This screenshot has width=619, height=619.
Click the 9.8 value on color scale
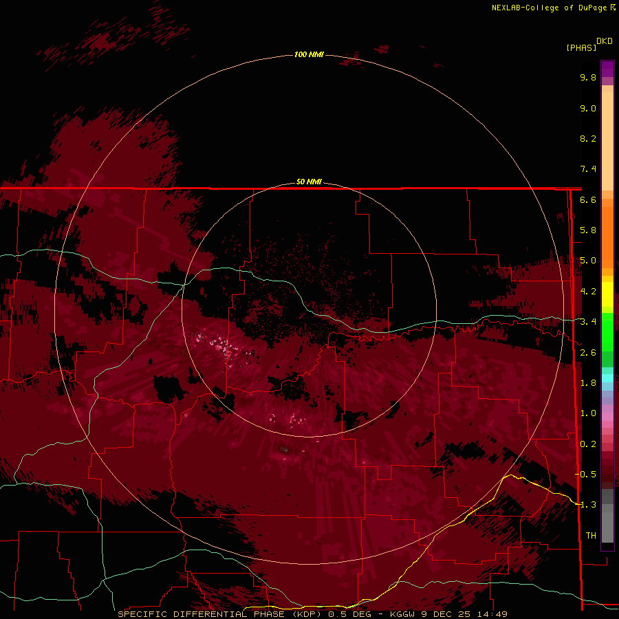tap(588, 77)
